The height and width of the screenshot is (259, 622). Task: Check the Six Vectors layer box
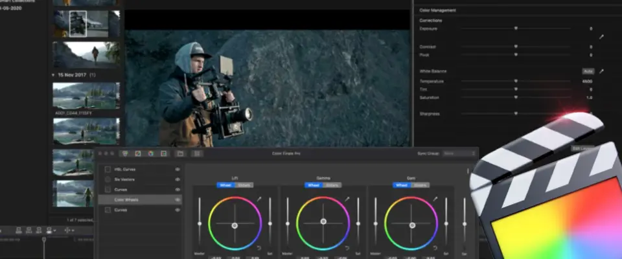point(108,179)
